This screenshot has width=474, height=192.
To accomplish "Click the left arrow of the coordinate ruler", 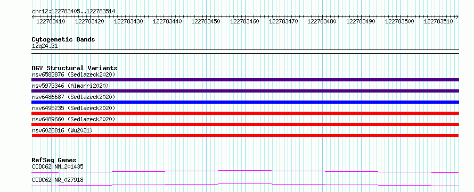I will tap(33, 16).
